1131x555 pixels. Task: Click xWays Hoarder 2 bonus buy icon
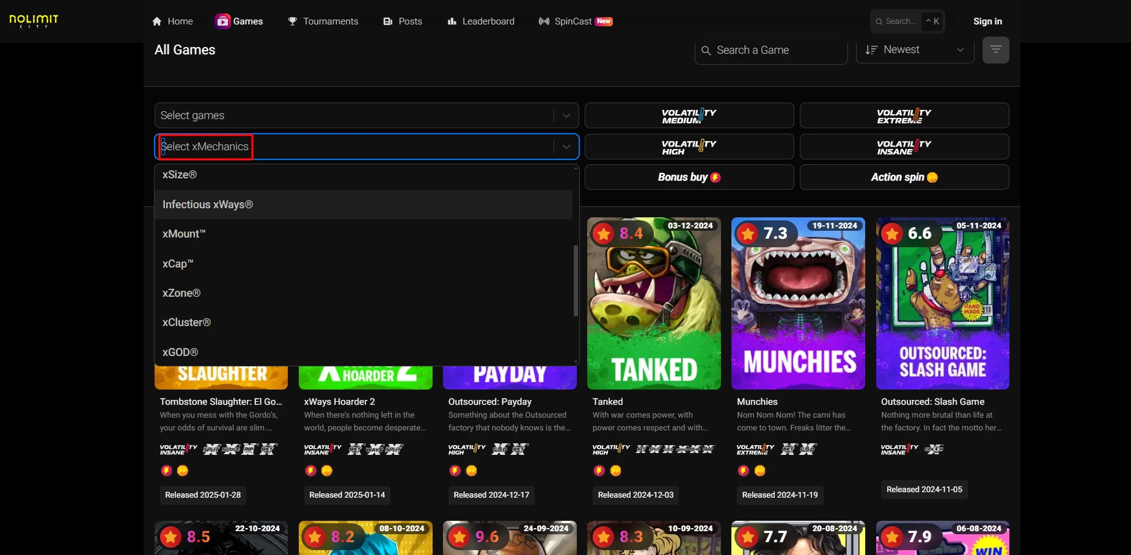click(x=310, y=471)
